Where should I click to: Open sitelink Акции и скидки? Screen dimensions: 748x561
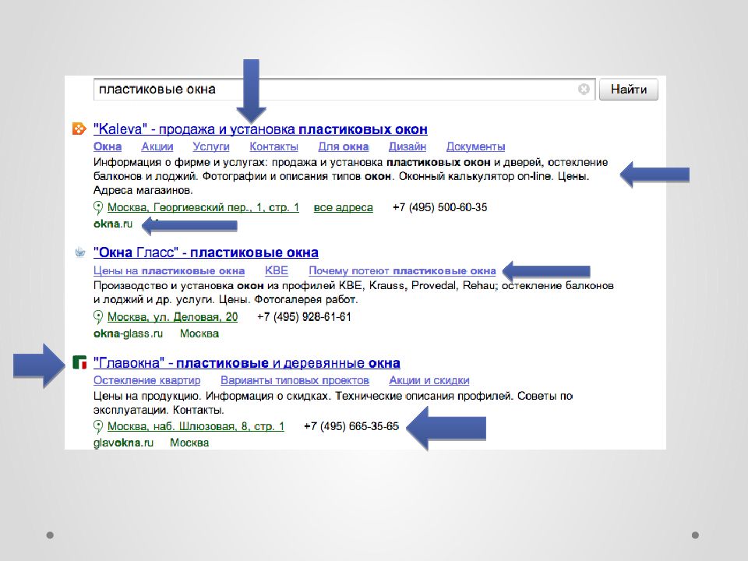click(x=429, y=380)
